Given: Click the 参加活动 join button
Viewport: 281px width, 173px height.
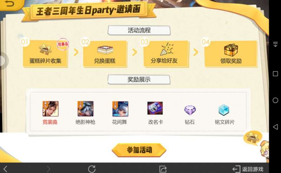Looking at the screenshot, I should point(139,150).
